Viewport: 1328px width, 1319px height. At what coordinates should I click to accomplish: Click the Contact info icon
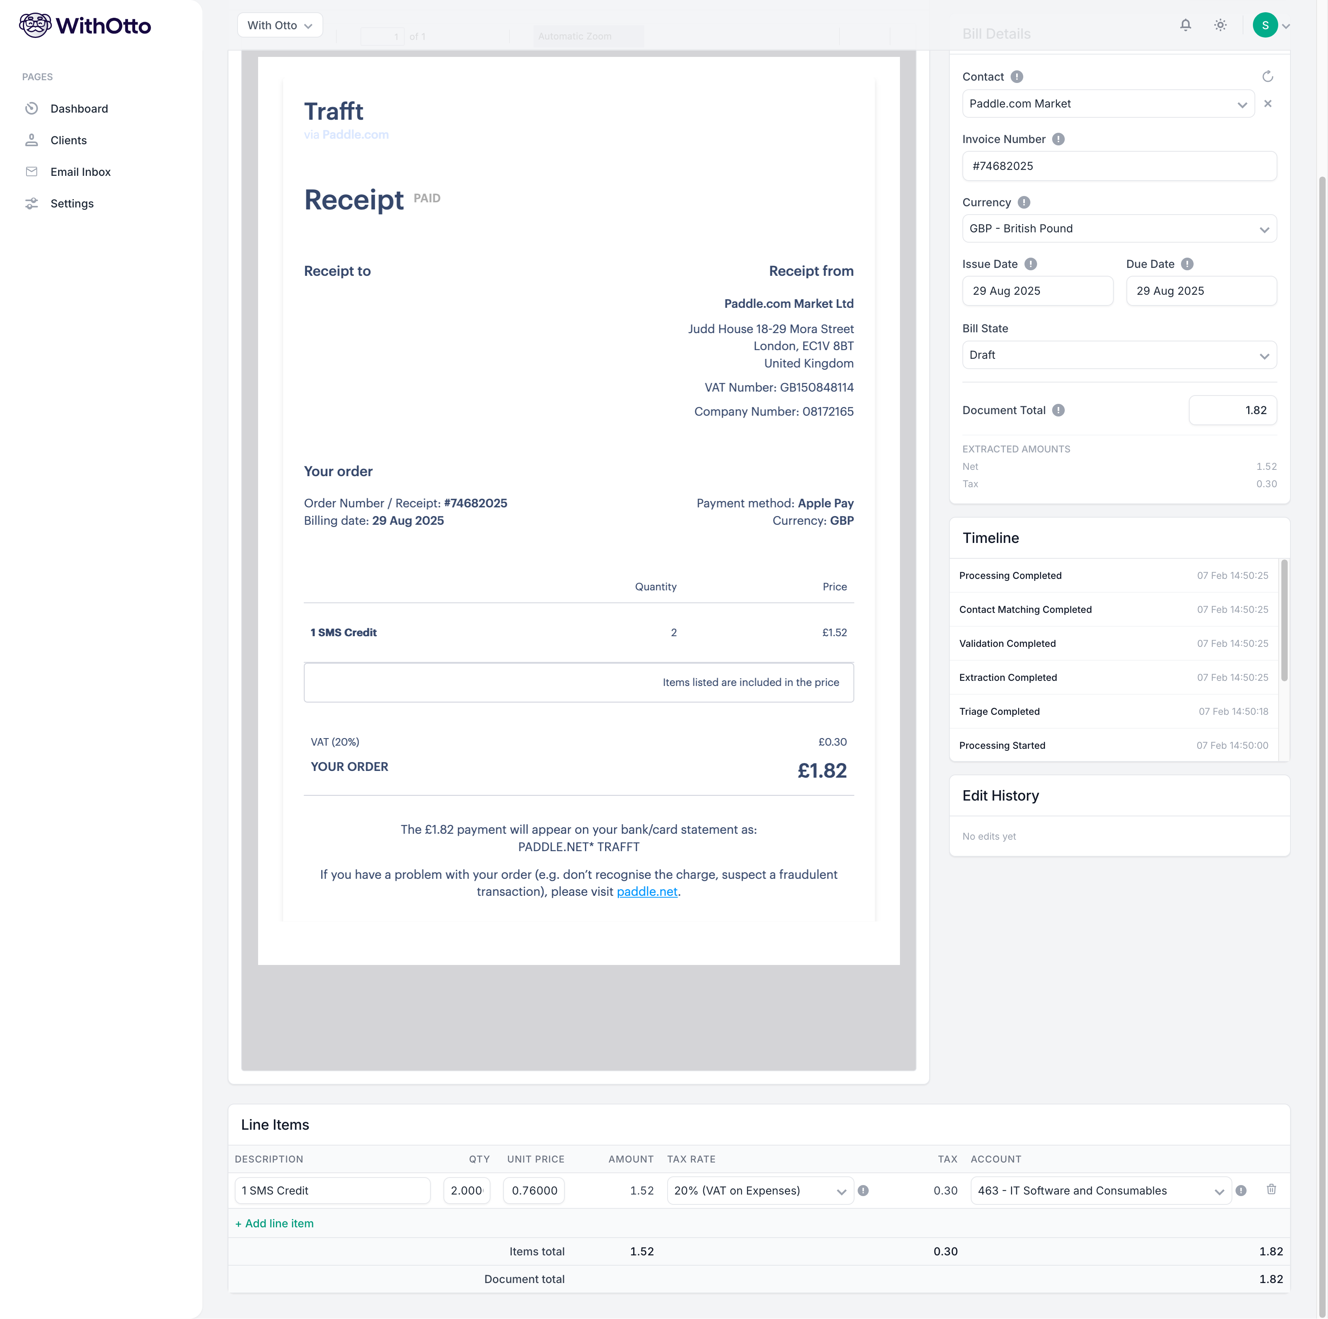click(1017, 77)
